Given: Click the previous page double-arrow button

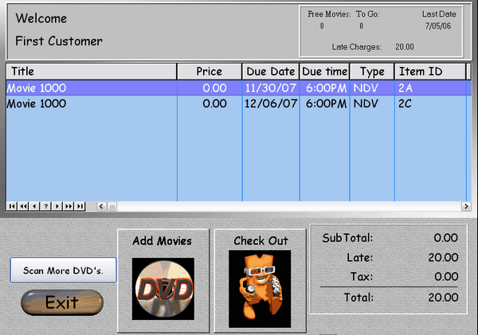Looking at the screenshot, I should pos(24,206).
